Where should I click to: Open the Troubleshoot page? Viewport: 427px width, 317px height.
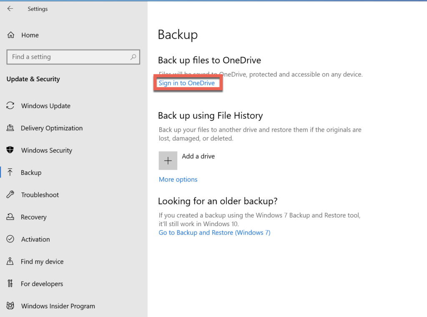[x=40, y=195]
